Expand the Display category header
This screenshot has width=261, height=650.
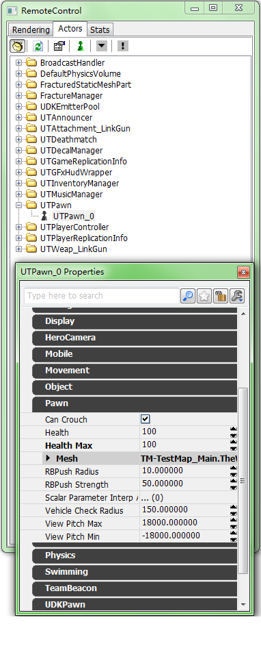[135, 321]
